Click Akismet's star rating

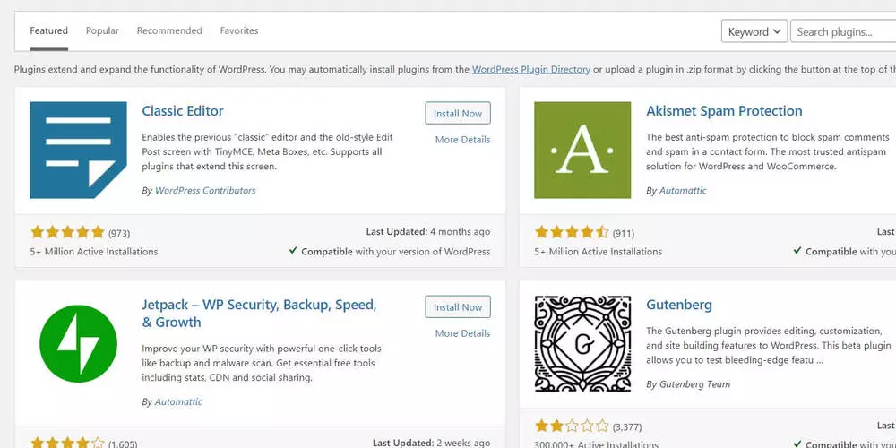click(x=572, y=232)
